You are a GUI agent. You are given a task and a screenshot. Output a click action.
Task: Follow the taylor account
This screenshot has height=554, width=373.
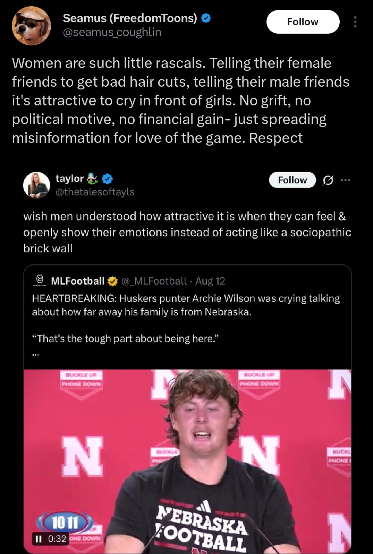point(292,180)
